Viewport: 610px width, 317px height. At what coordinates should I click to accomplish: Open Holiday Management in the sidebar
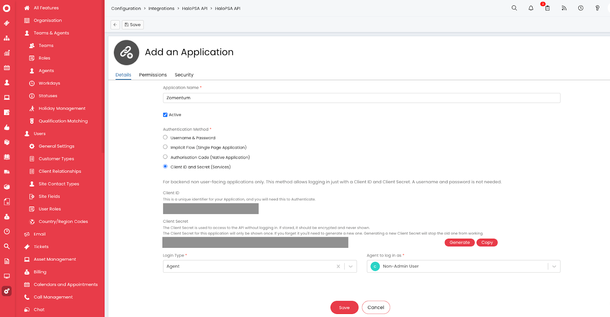tap(62, 108)
